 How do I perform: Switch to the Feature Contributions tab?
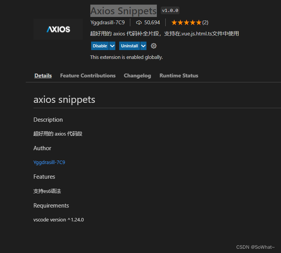point(88,75)
